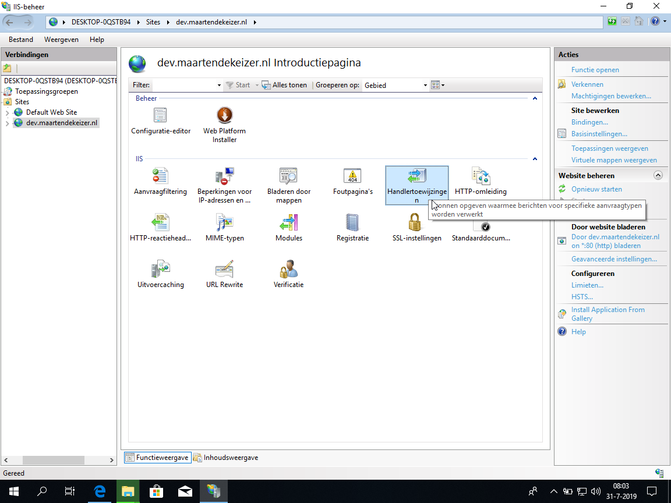This screenshot has width=671, height=503.
Task: Click the taskbar volume icon
Action: click(595, 491)
